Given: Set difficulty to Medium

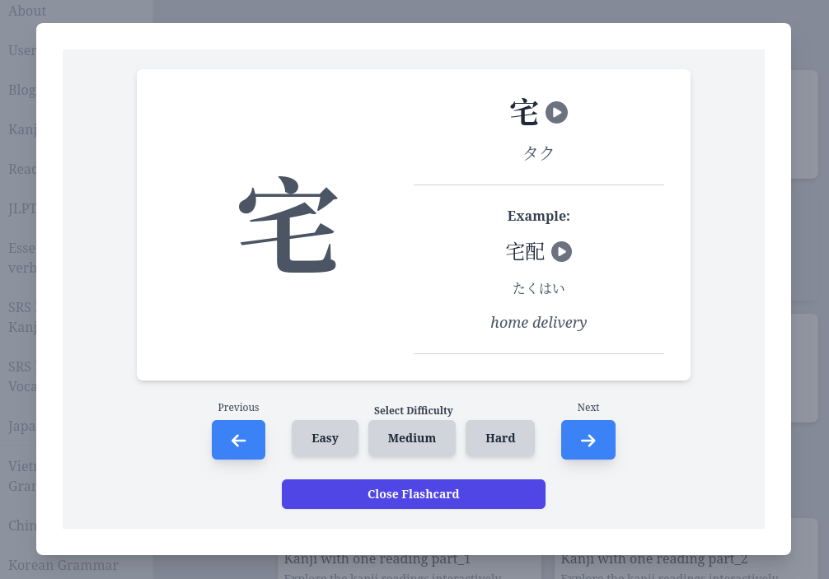Looking at the screenshot, I should coord(411,438).
